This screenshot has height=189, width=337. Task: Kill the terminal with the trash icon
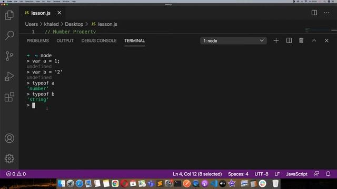coord(301,40)
